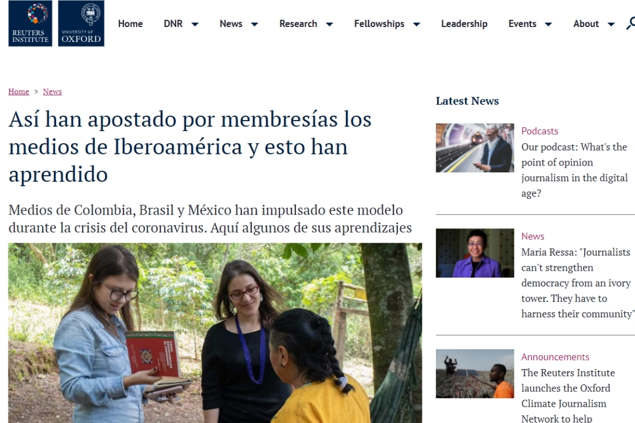
Task: Open the opinion journalism podcast thumbnail
Action: click(x=475, y=148)
